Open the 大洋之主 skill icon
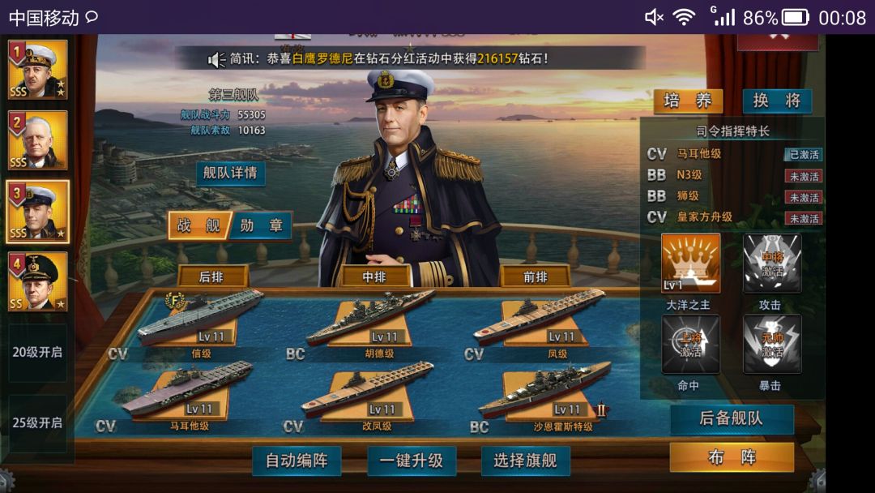The image size is (875, 493). (x=691, y=264)
